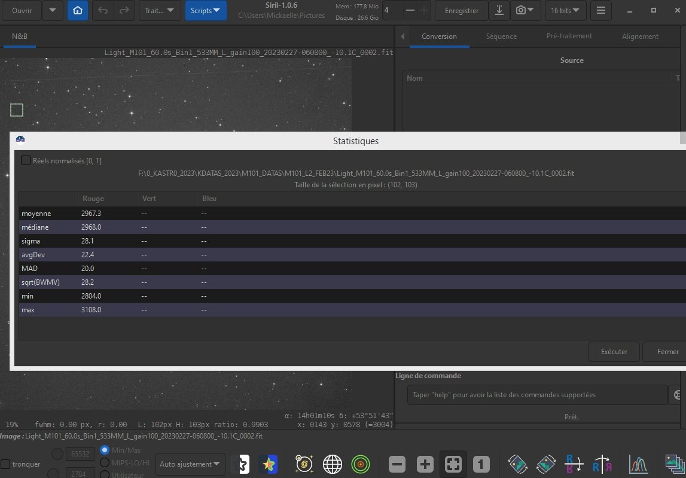This screenshot has height=478, width=686.
Task: Switch to the Pré-traitement tab
Action: click(x=569, y=36)
